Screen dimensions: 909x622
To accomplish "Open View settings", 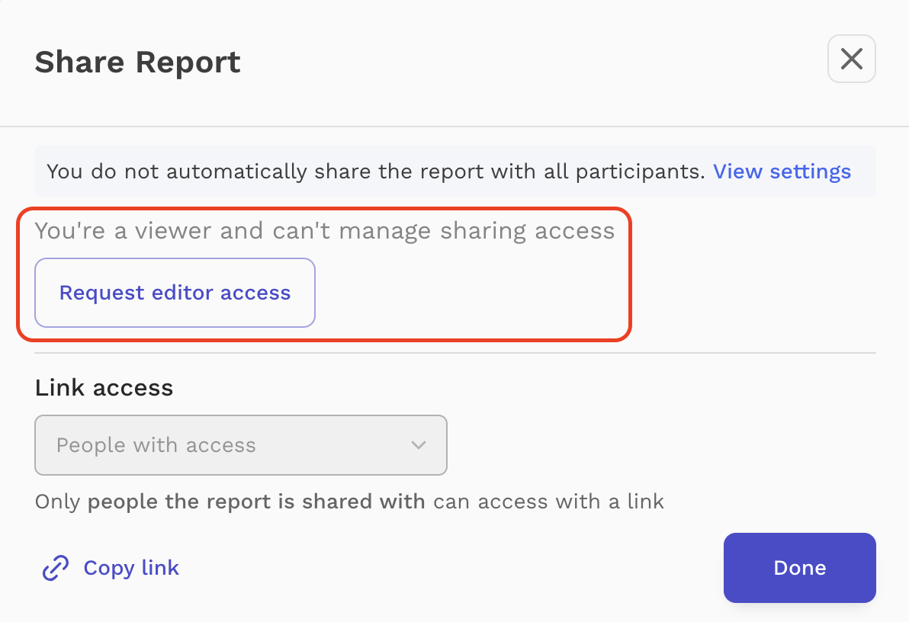I will pos(782,172).
